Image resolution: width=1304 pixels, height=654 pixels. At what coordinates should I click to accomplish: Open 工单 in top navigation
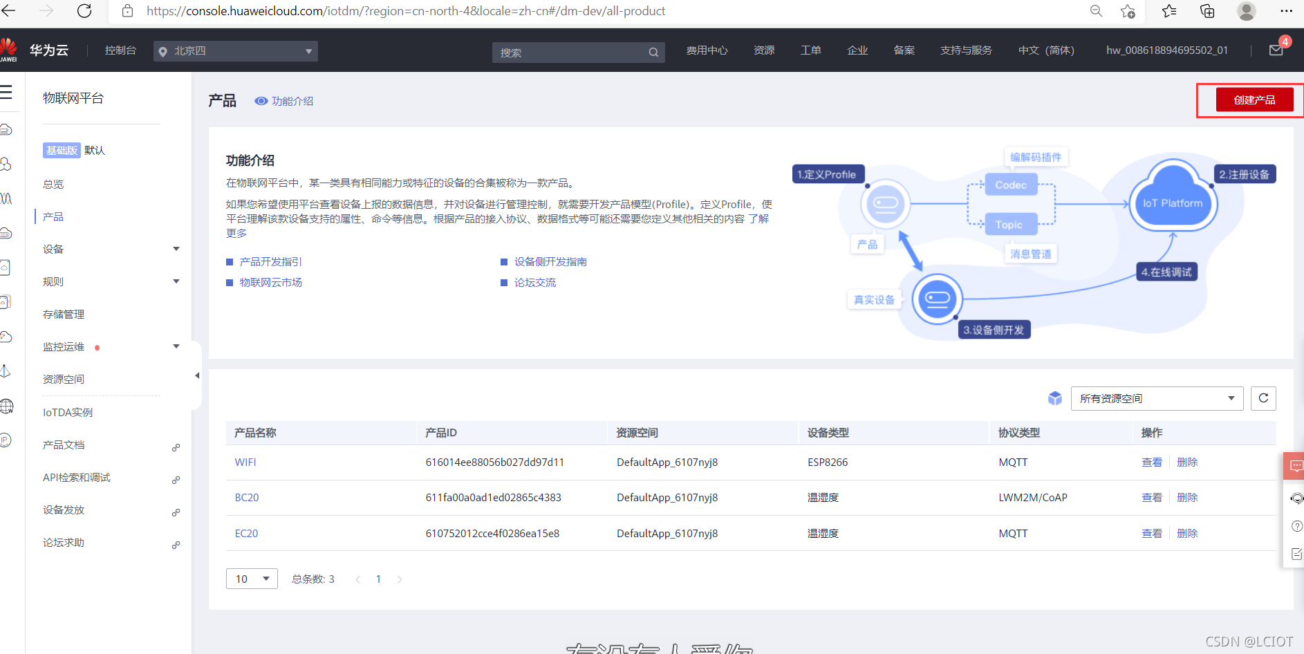coord(810,50)
